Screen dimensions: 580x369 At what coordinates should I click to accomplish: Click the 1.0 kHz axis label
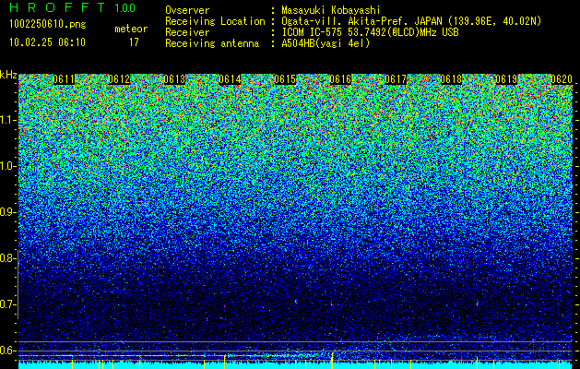8,166
